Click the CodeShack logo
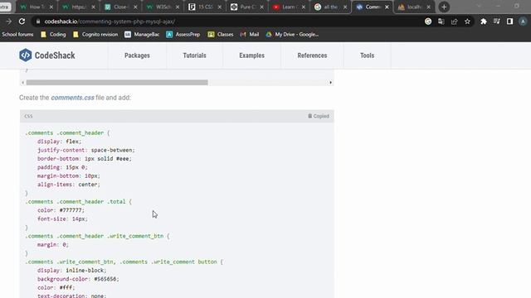Image resolution: width=531 pixels, height=298 pixels. point(47,55)
